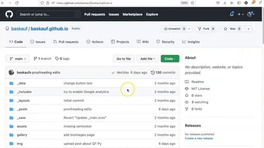Click the commit status checkmark icon
The height and width of the screenshot is (148, 264).
coord(113,73)
